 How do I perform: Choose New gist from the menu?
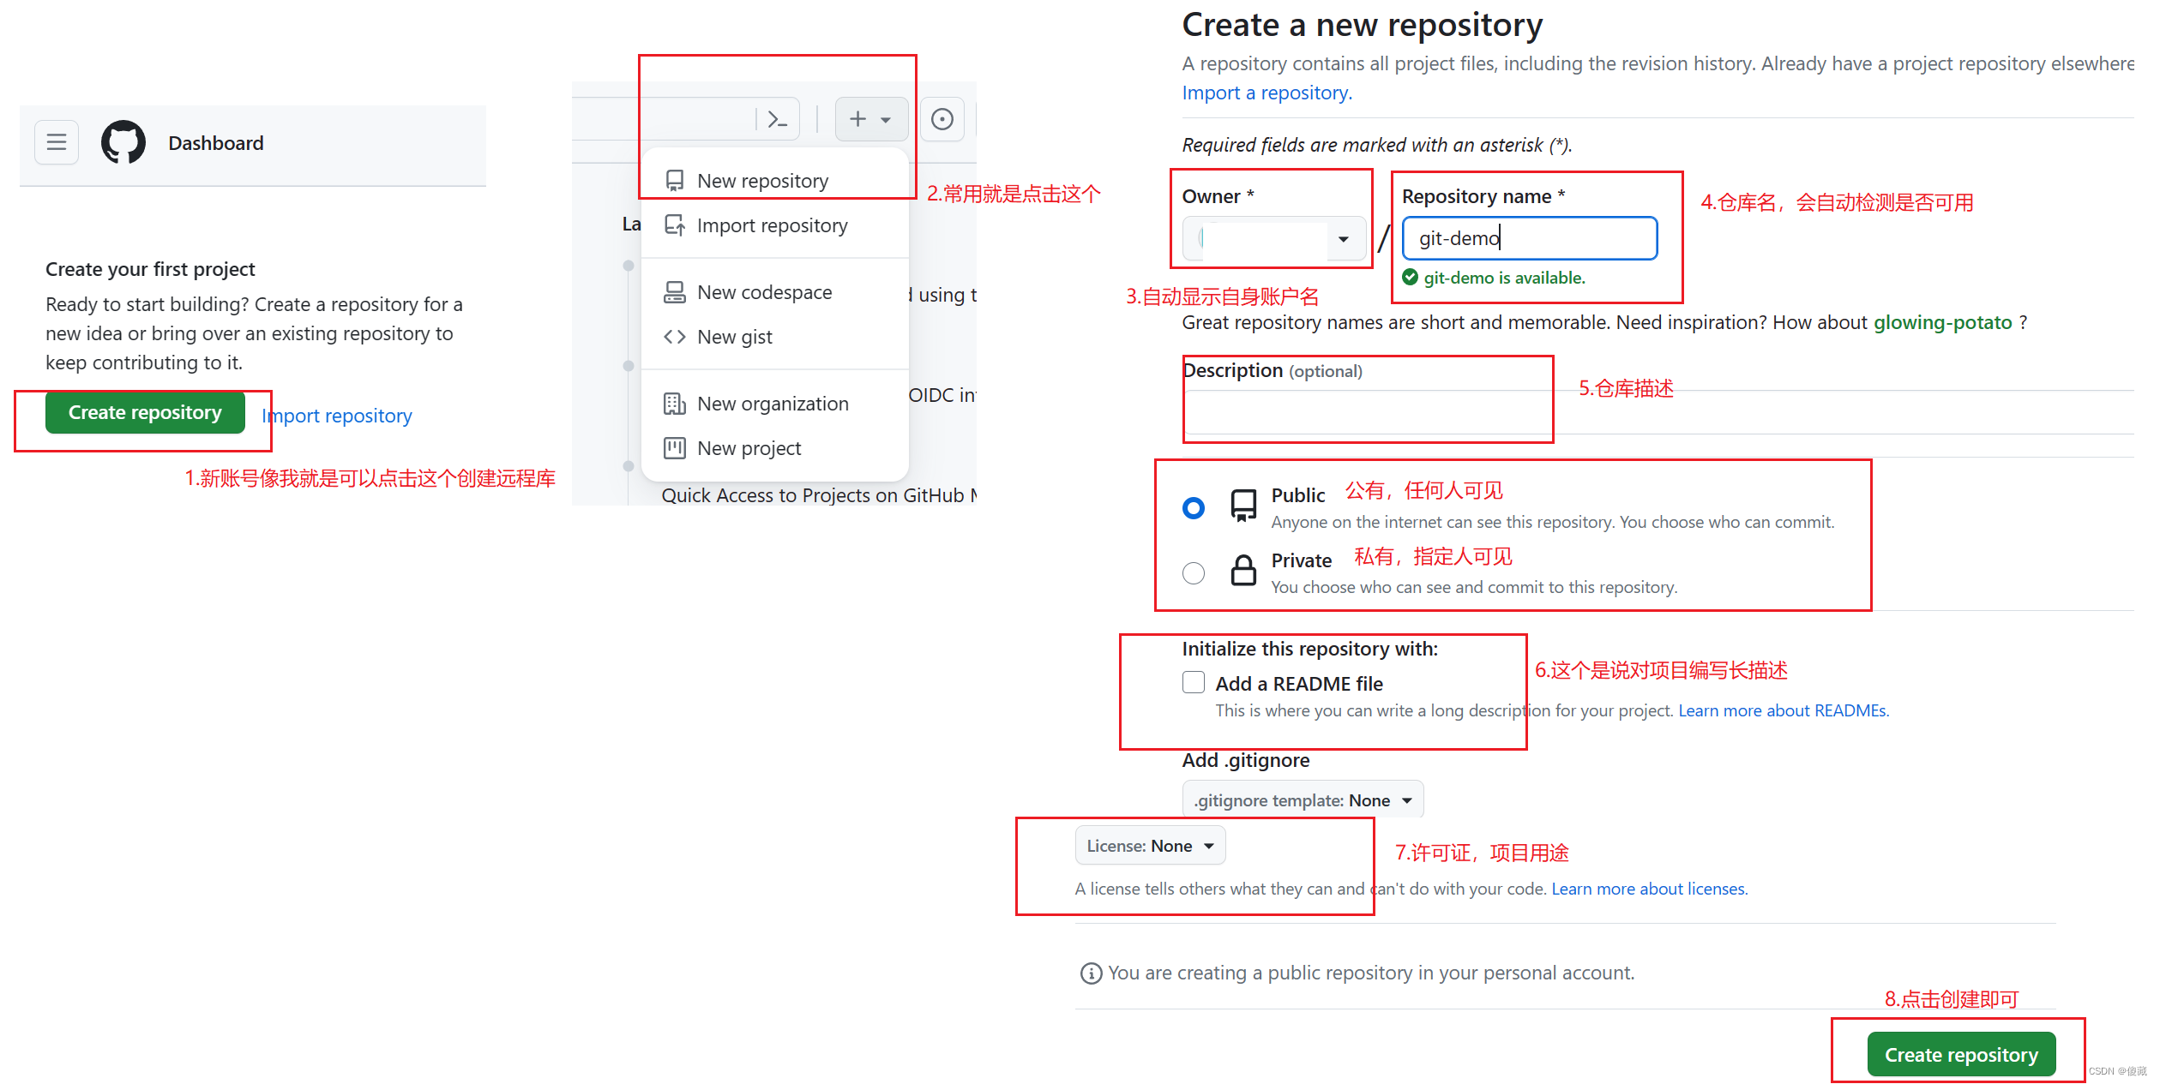tap(775, 337)
